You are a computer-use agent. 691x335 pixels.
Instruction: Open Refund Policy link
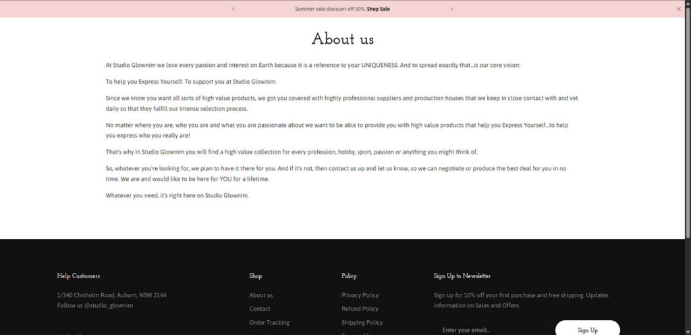click(360, 309)
